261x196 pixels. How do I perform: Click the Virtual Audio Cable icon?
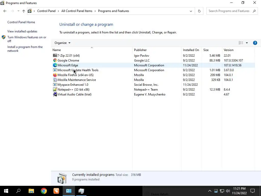[55, 94]
